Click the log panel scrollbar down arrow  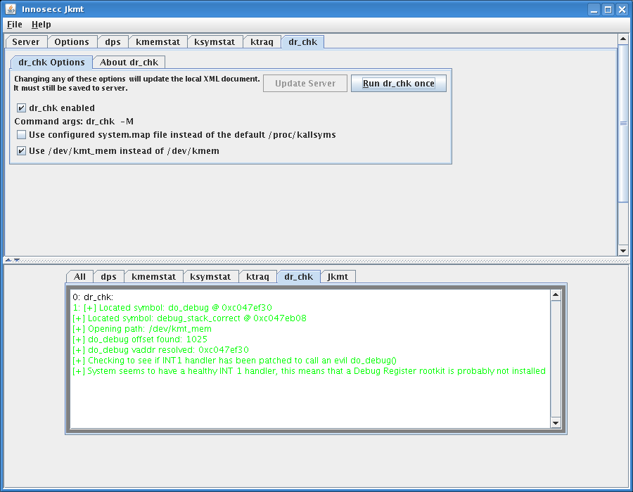[x=555, y=422]
